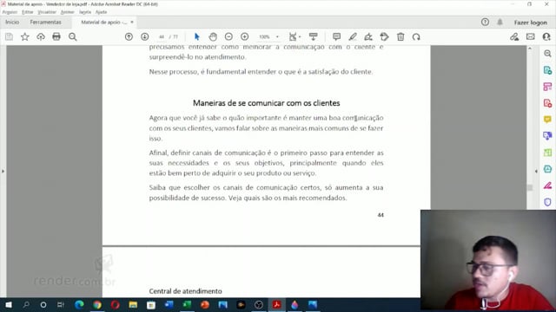
Task: Open Task View on the taskbar
Action: coord(61,304)
